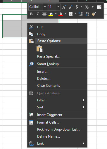Screen dimensions: 107x149
Task: Click Increase Font Size icon
Action: pos(64,7)
